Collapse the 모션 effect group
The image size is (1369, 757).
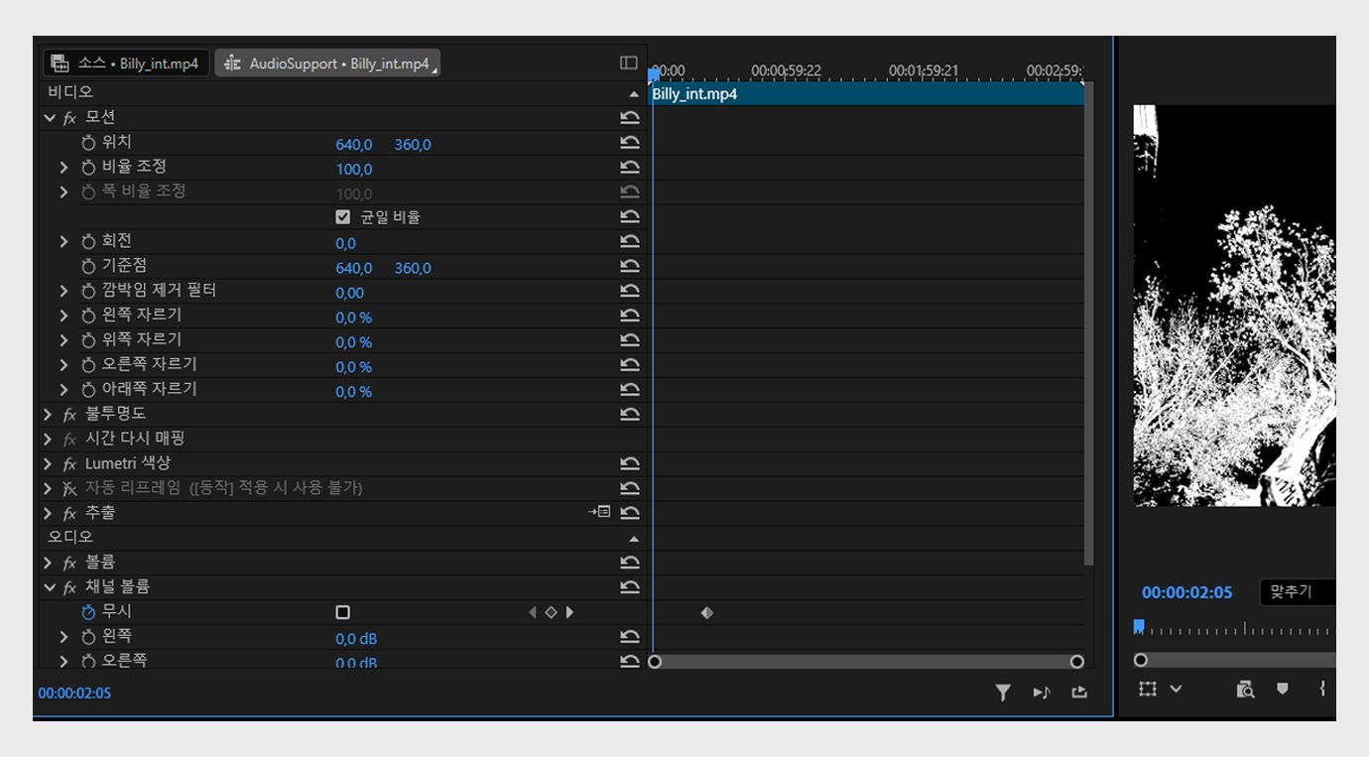pyautogui.click(x=49, y=118)
